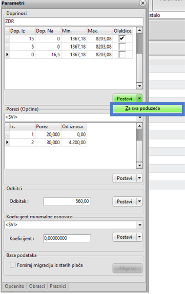
Task: Switch to Općenito tab
Action: (x=14, y=286)
